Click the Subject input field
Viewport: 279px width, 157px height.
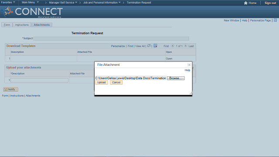tap(111, 38)
